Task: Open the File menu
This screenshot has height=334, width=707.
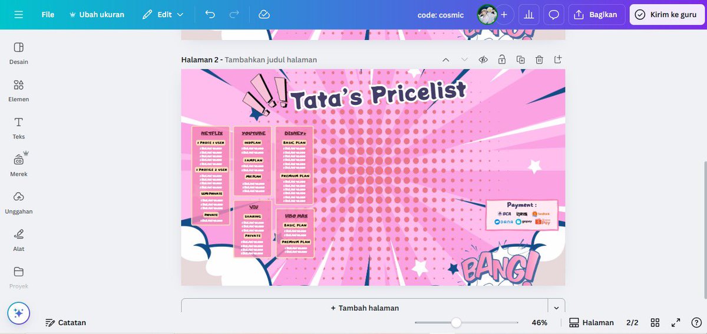Action: pos(48,14)
